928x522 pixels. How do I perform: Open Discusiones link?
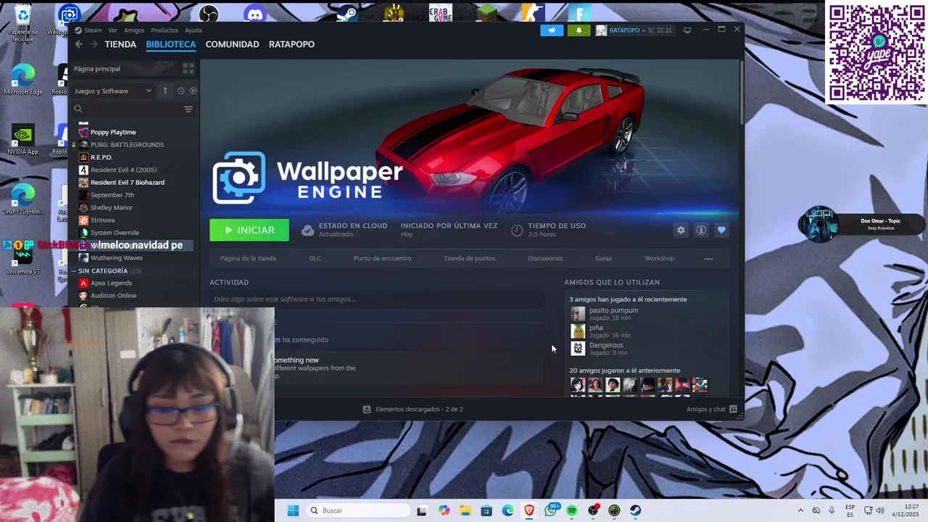click(545, 258)
